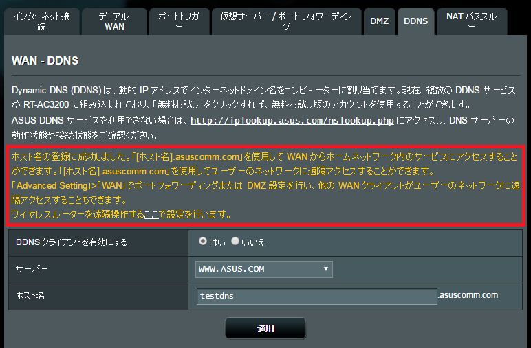Open 仮想サーバー / ポート フォワーディング tab
Screen dimensions: 531x348
tap(287, 21)
